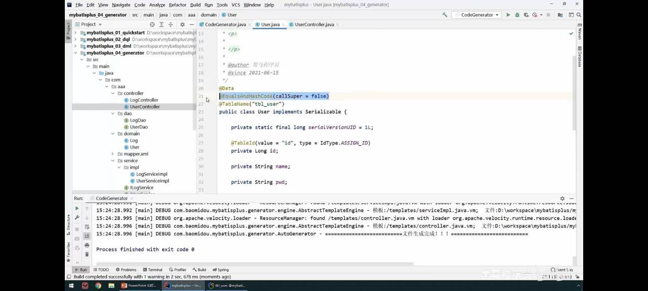The height and width of the screenshot is (291, 648).
Task: Click the Windows Start button
Action: 71,285
